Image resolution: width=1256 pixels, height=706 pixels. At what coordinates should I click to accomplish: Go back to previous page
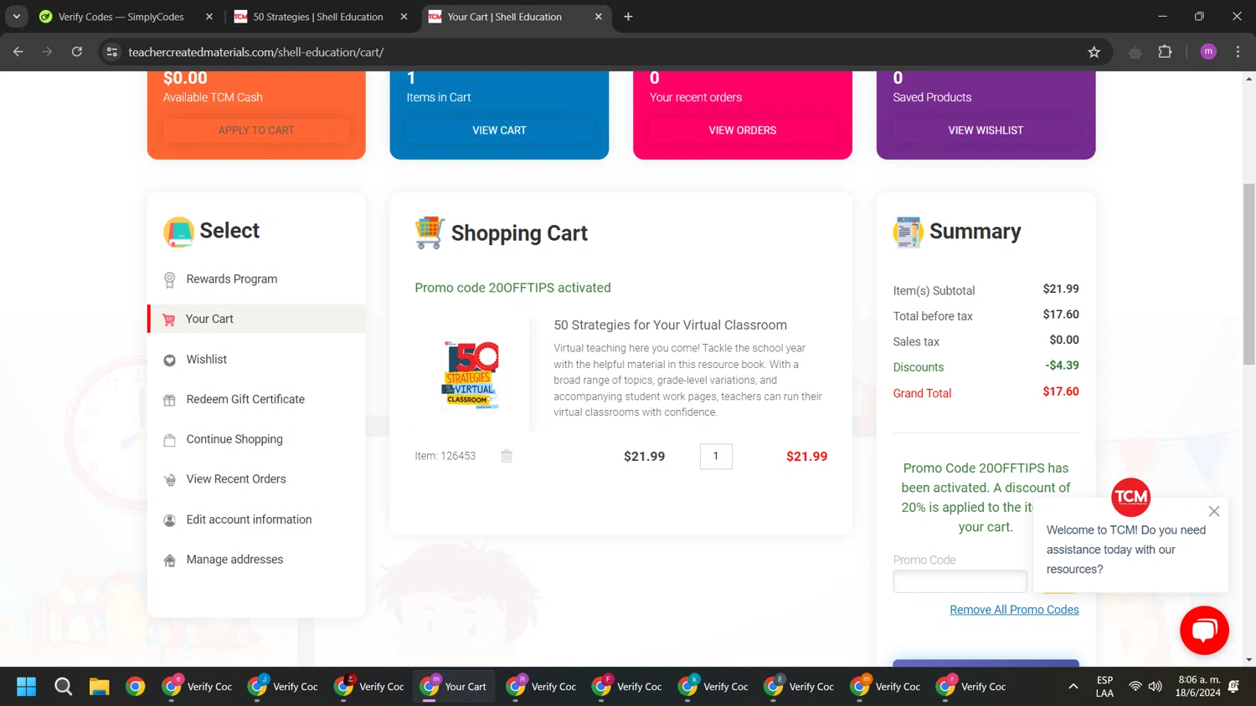pyautogui.click(x=18, y=52)
